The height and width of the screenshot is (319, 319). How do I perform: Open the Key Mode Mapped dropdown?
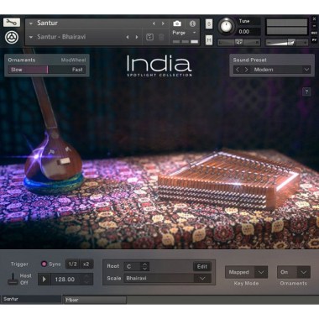261,272
